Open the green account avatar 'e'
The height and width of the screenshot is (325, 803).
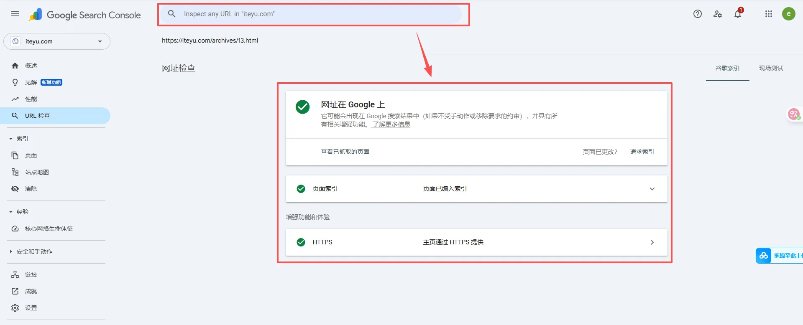tap(789, 14)
